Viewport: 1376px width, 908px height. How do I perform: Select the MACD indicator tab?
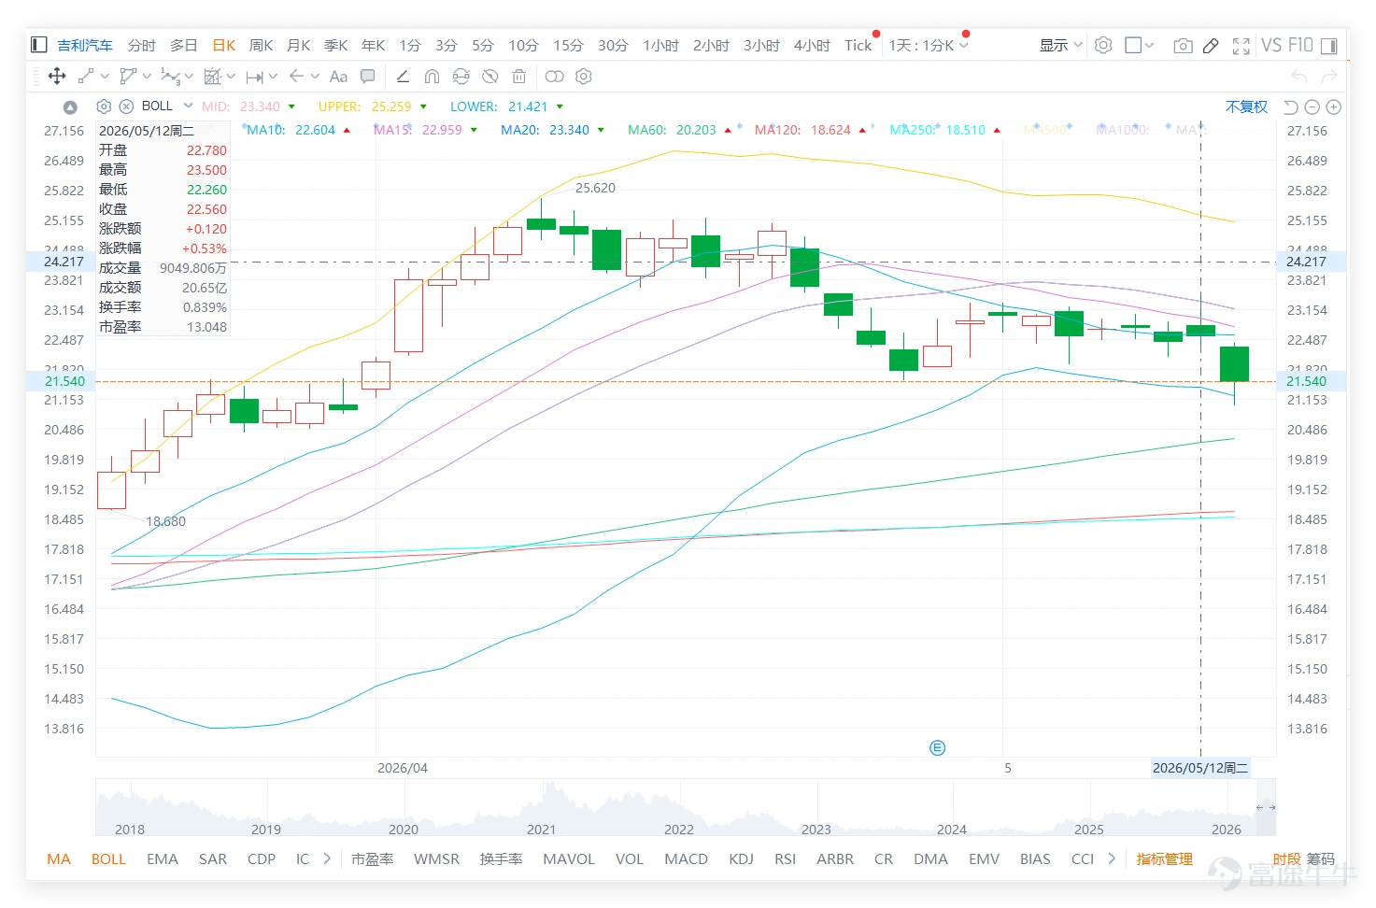pyautogui.click(x=686, y=858)
